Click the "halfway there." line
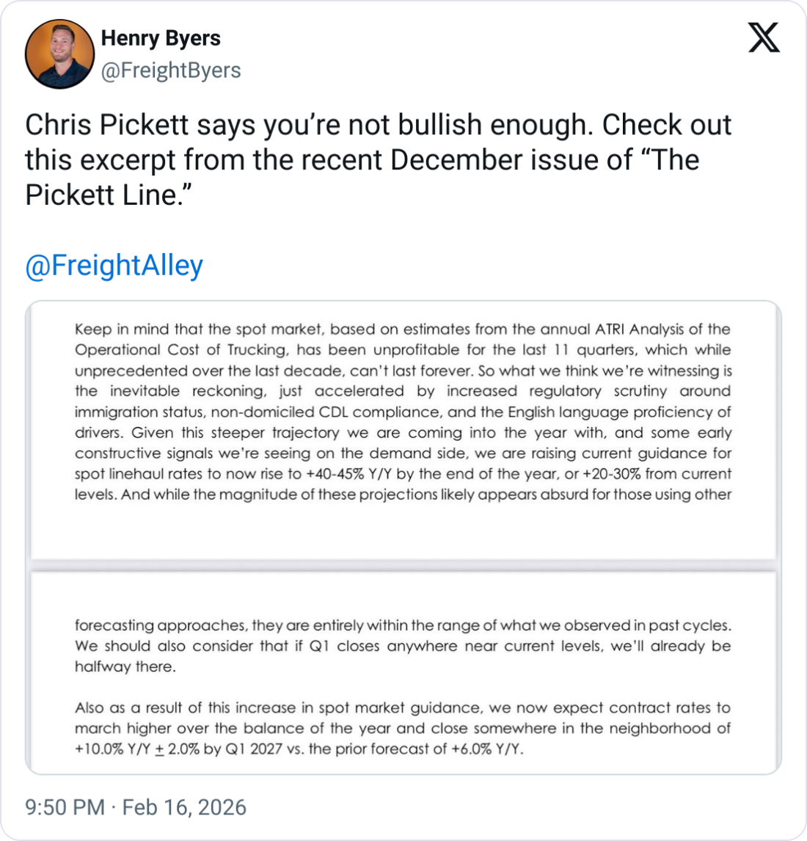This screenshot has width=807, height=841. pyautogui.click(x=125, y=667)
